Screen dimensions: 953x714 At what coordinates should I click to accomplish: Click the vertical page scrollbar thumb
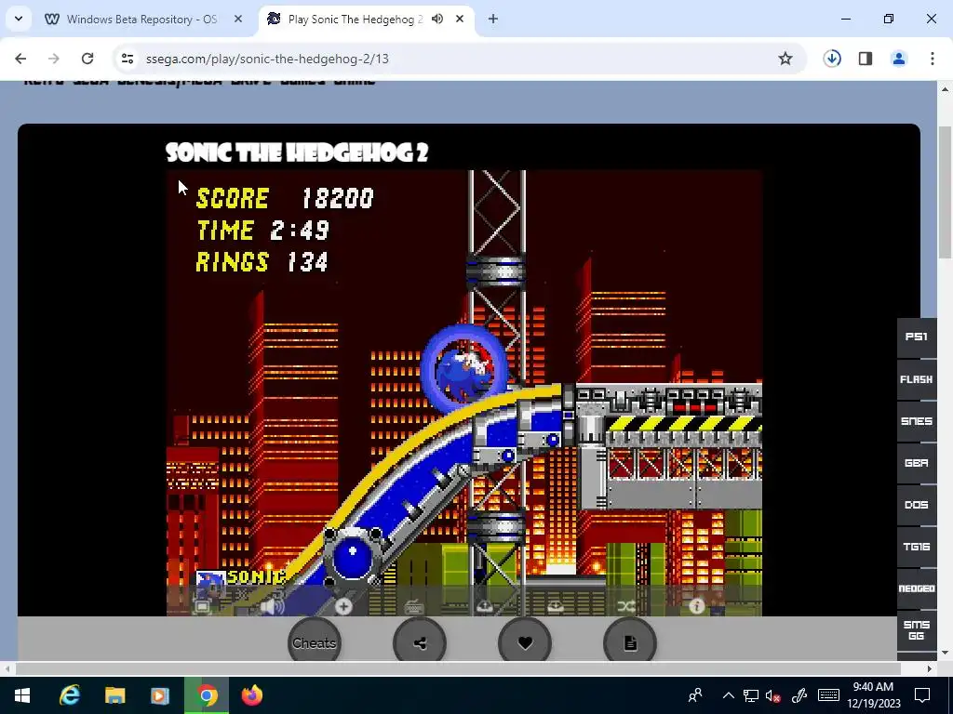[946, 192]
